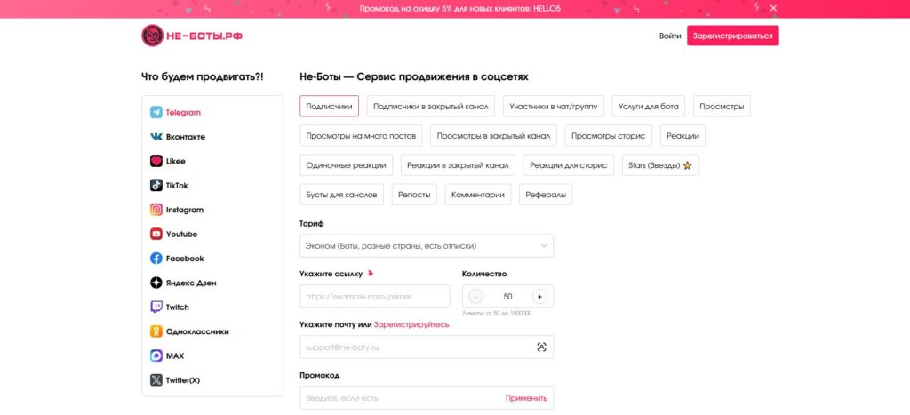This screenshot has height=415, width=910.
Task: Switch to Подписчики в закрытый канал
Action: (431, 107)
